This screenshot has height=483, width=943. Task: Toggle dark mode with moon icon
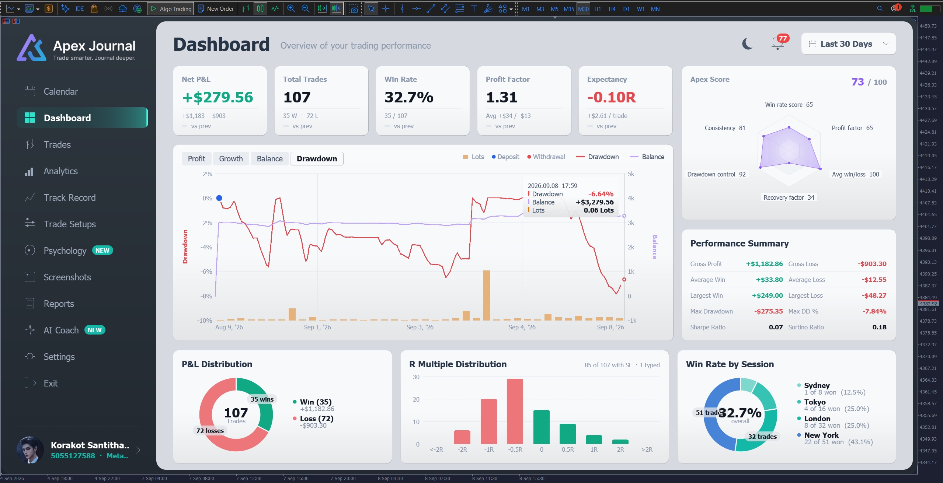click(x=747, y=44)
